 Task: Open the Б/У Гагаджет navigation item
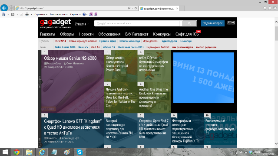pyautogui.click(x=137, y=34)
